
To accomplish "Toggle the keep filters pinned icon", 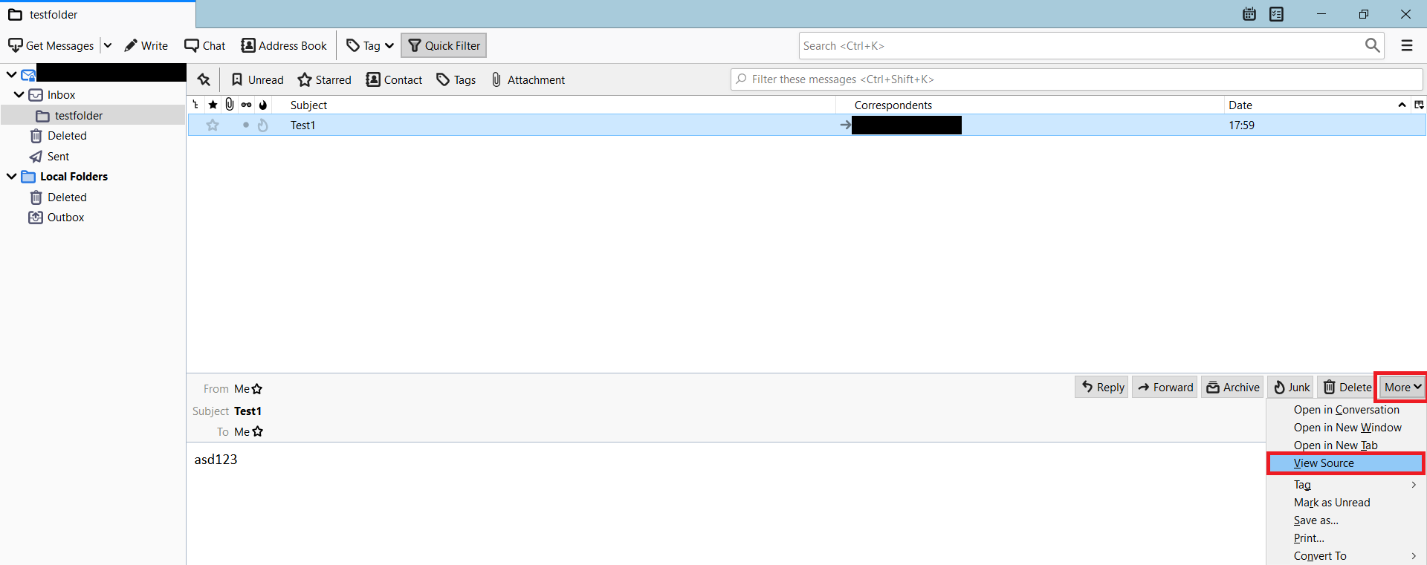I will tap(204, 79).
